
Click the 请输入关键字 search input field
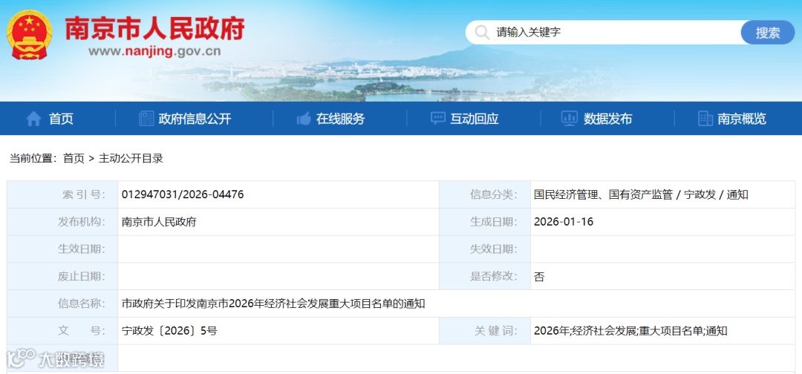[604, 33]
